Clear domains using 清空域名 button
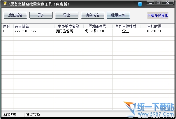The image size is (176, 119). [93, 15]
